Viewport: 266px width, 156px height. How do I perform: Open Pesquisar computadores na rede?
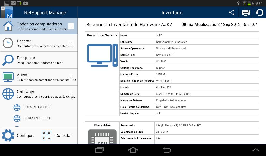point(39,60)
